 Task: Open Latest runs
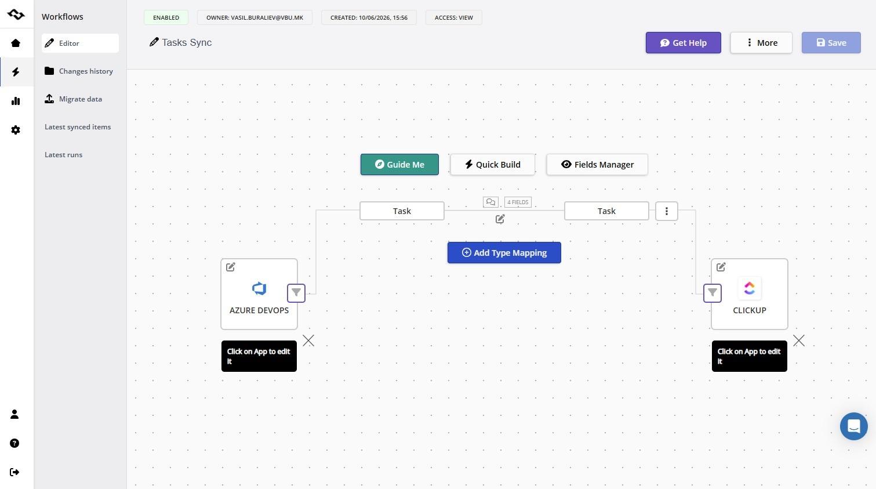[x=64, y=155]
